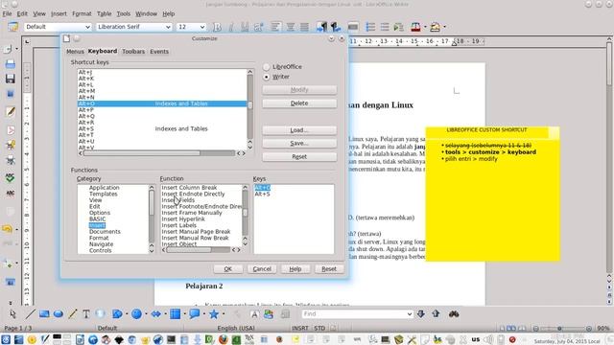Click the zoom in plus button
This screenshot has height=345, width=614.
[589, 329]
